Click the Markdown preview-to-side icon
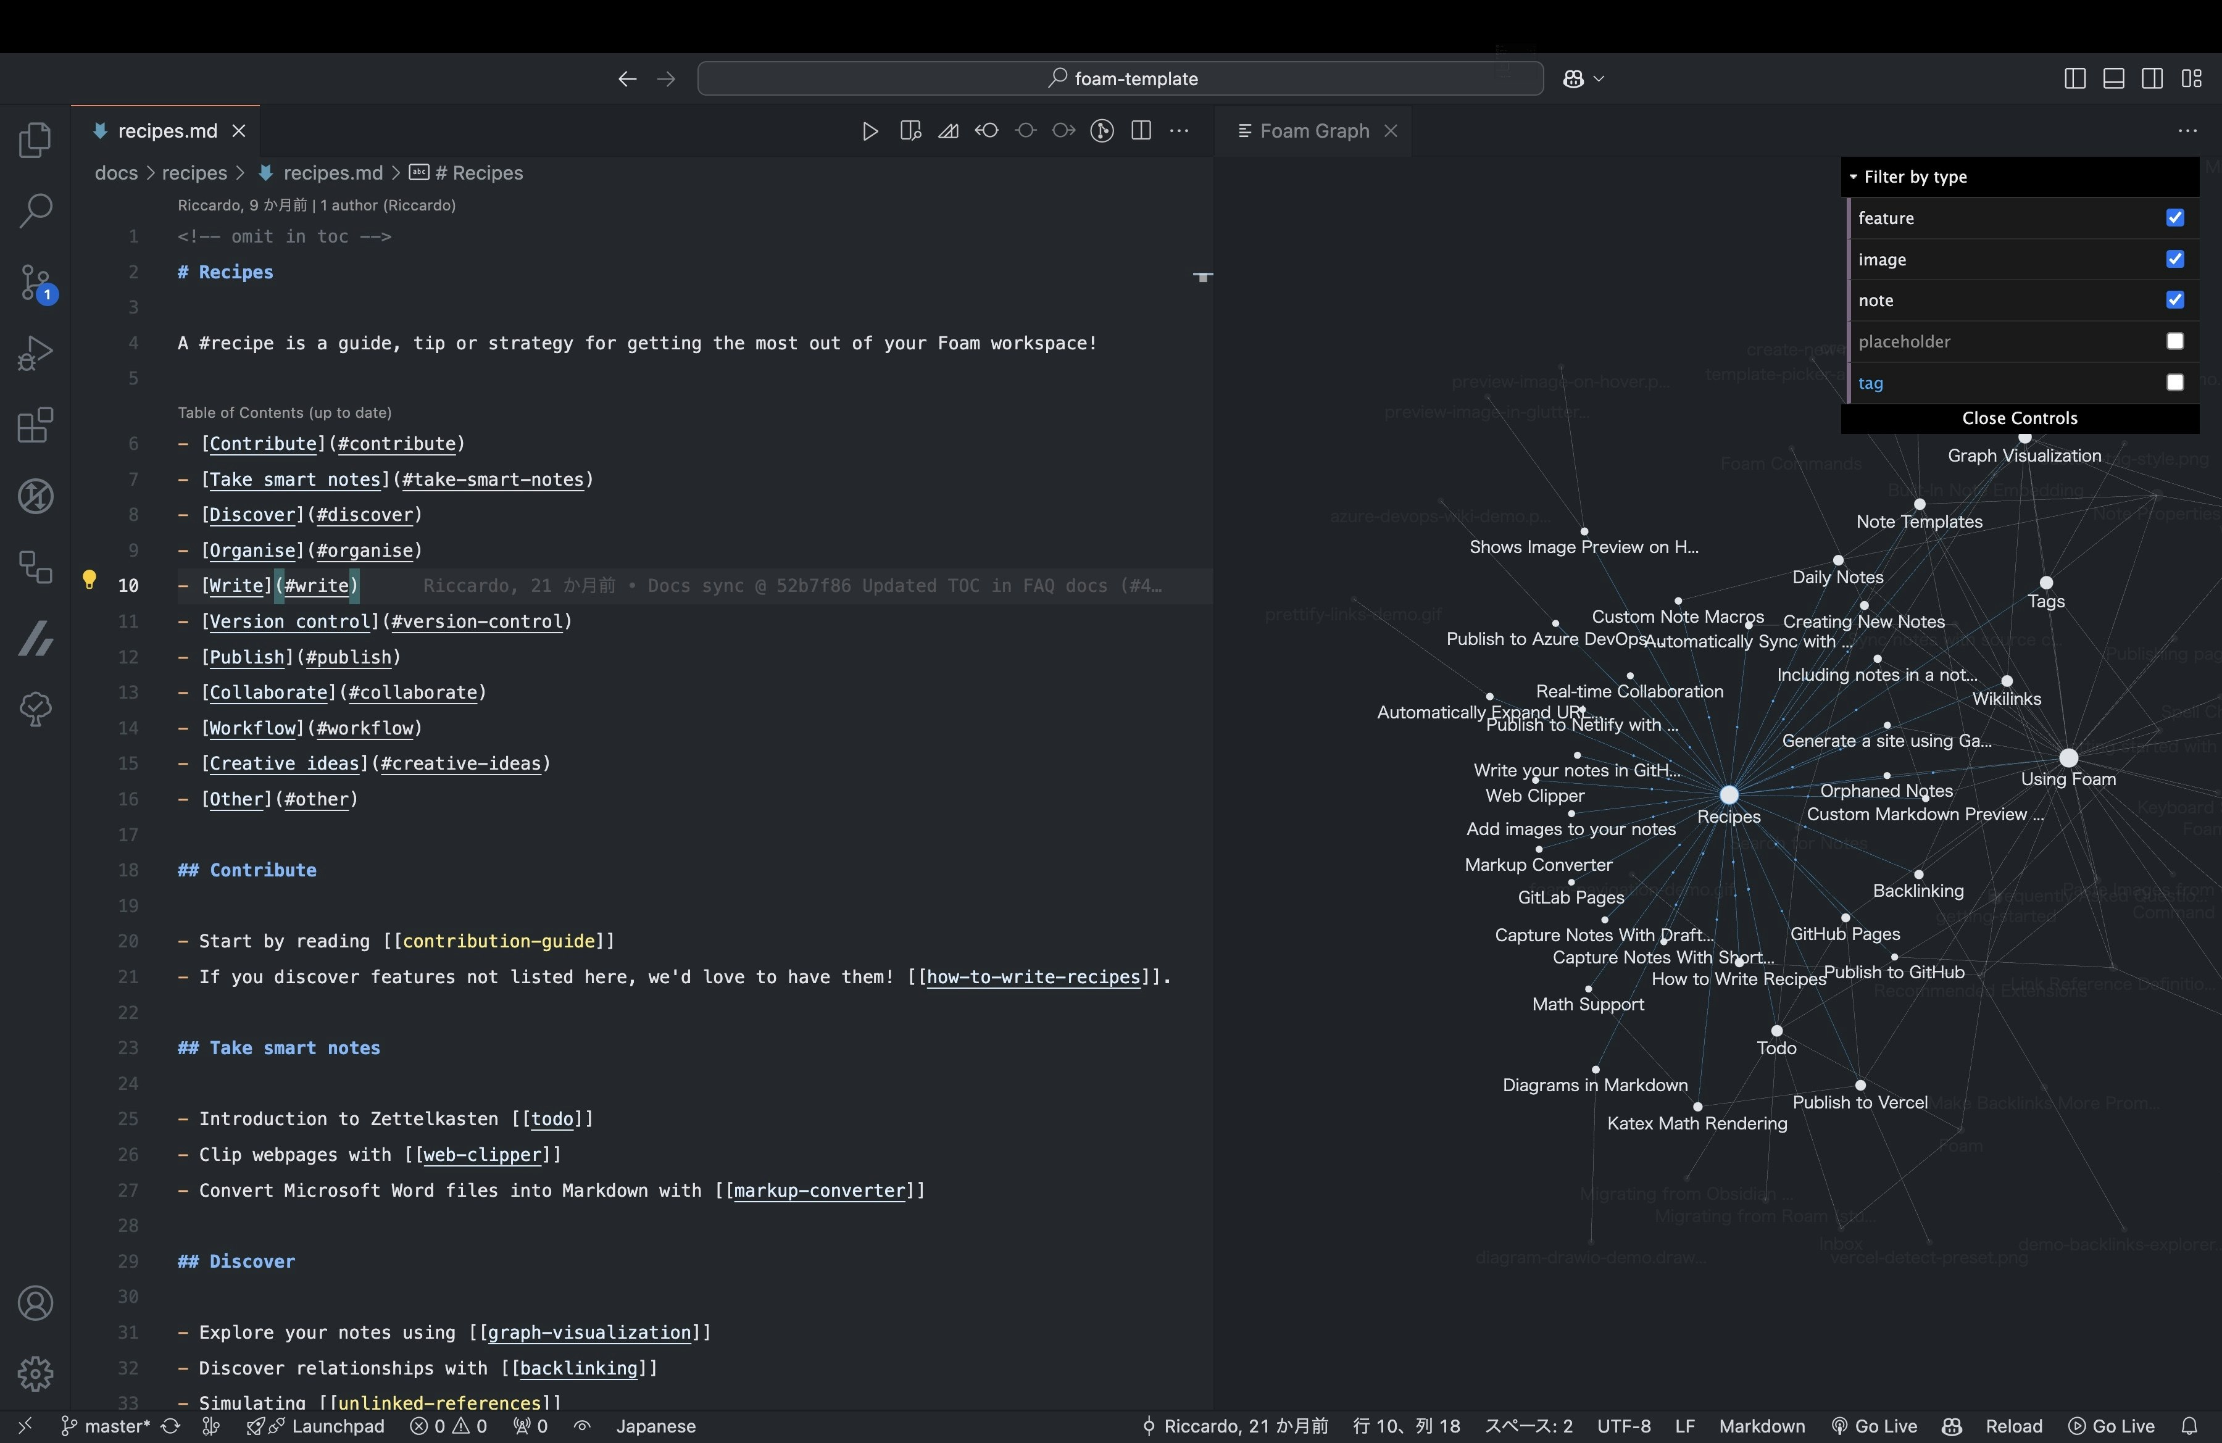Screen dimensions: 2222x1443 point(909,131)
